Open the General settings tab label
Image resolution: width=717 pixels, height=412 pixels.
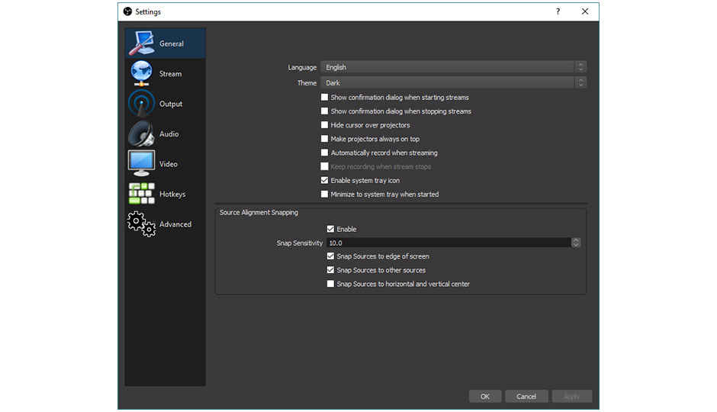(172, 43)
